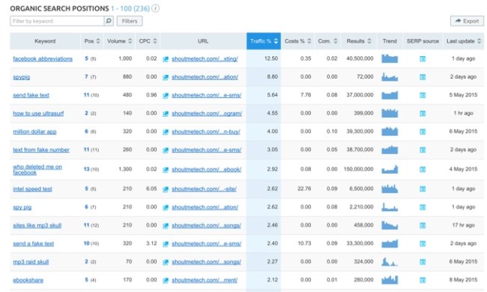Open the facebook abbreviations keyword link

click(43, 58)
